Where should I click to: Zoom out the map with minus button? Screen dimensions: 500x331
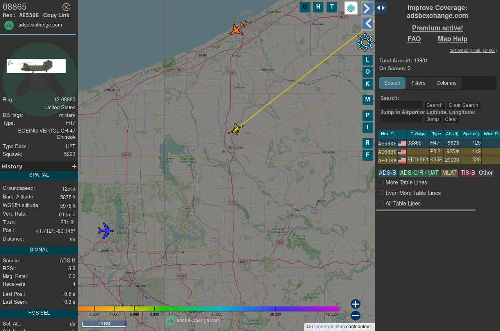click(355, 316)
